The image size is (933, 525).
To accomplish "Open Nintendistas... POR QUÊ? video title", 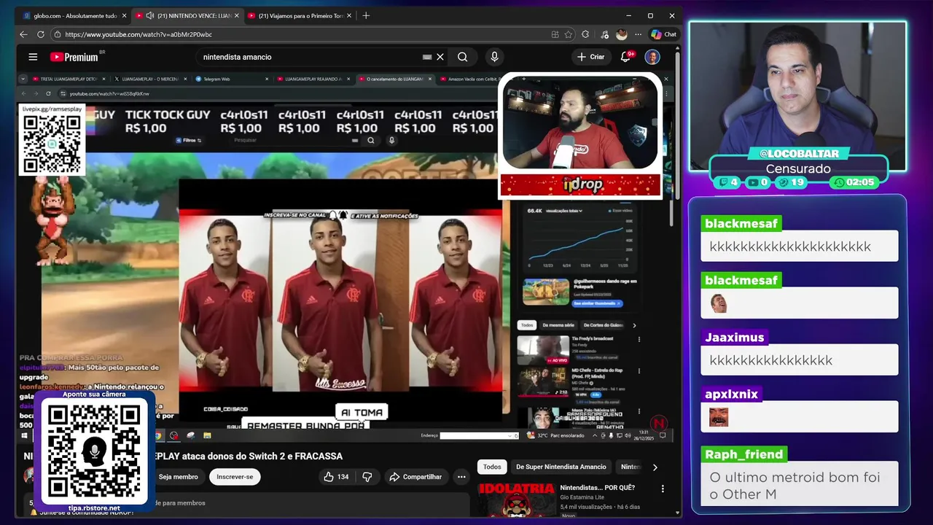I will pos(597,487).
